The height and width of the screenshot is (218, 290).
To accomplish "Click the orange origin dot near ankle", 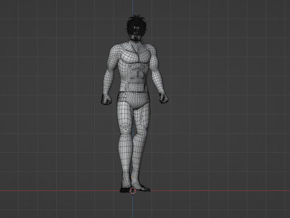I will pos(133,177).
